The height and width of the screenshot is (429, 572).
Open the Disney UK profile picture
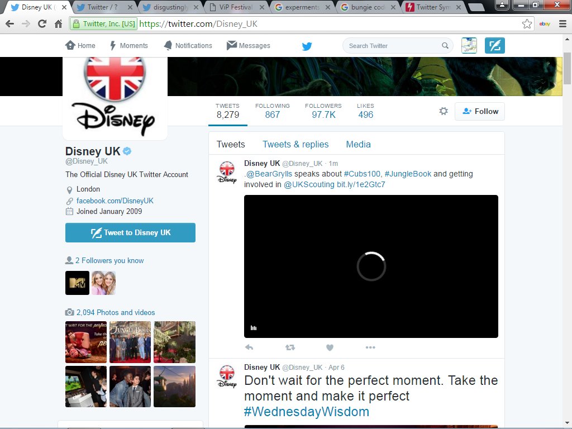115,98
